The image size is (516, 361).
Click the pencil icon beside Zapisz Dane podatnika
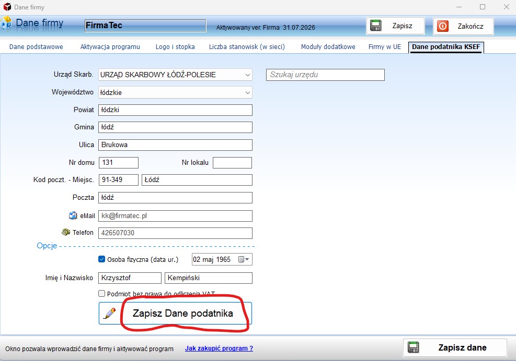click(110, 314)
